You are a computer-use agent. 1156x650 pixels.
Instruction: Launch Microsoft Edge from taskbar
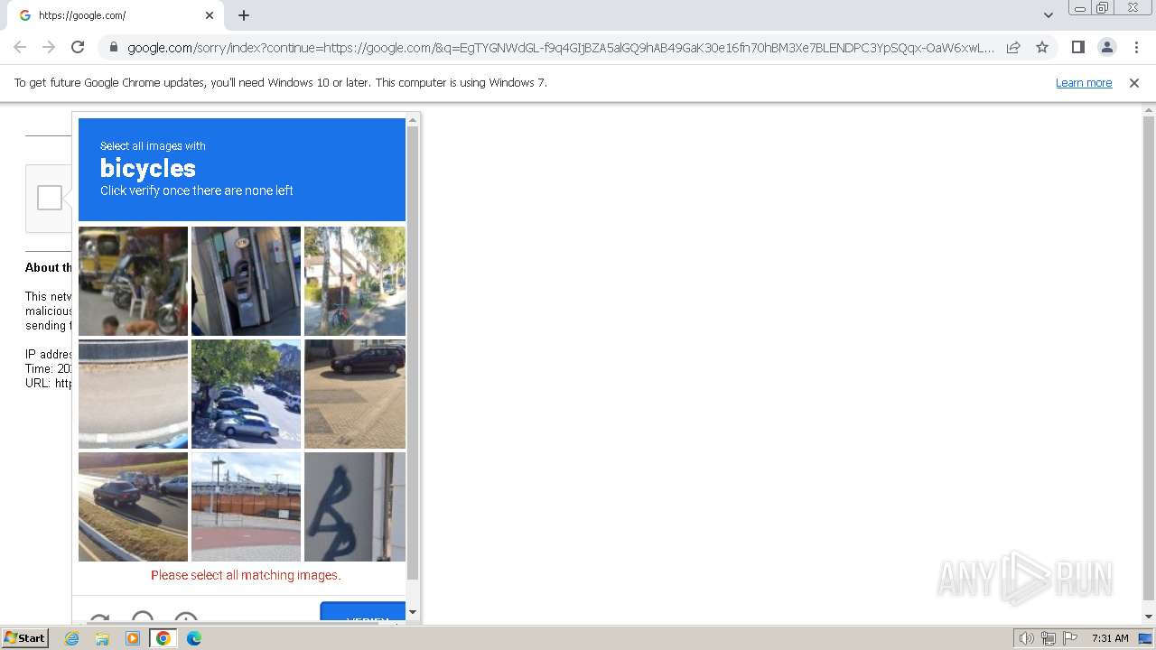point(194,638)
